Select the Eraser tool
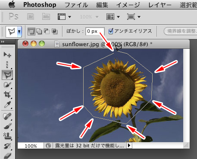Screen dimensions: 197x159 (x=7, y=156)
